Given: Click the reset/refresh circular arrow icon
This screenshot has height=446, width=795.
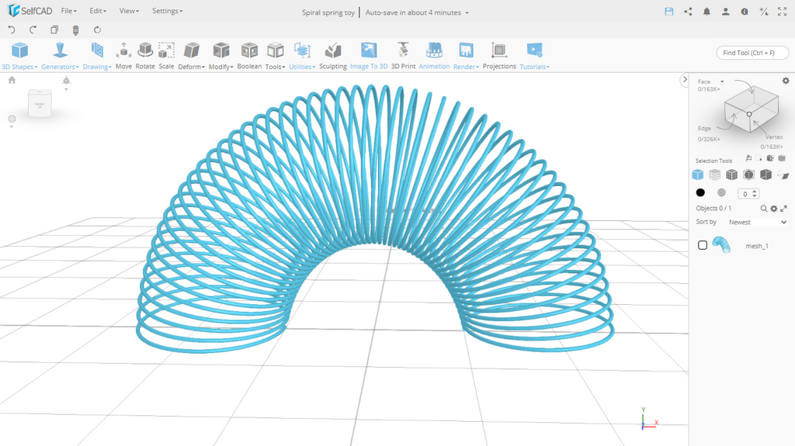Looking at the screenshot, I should point(97,30).
